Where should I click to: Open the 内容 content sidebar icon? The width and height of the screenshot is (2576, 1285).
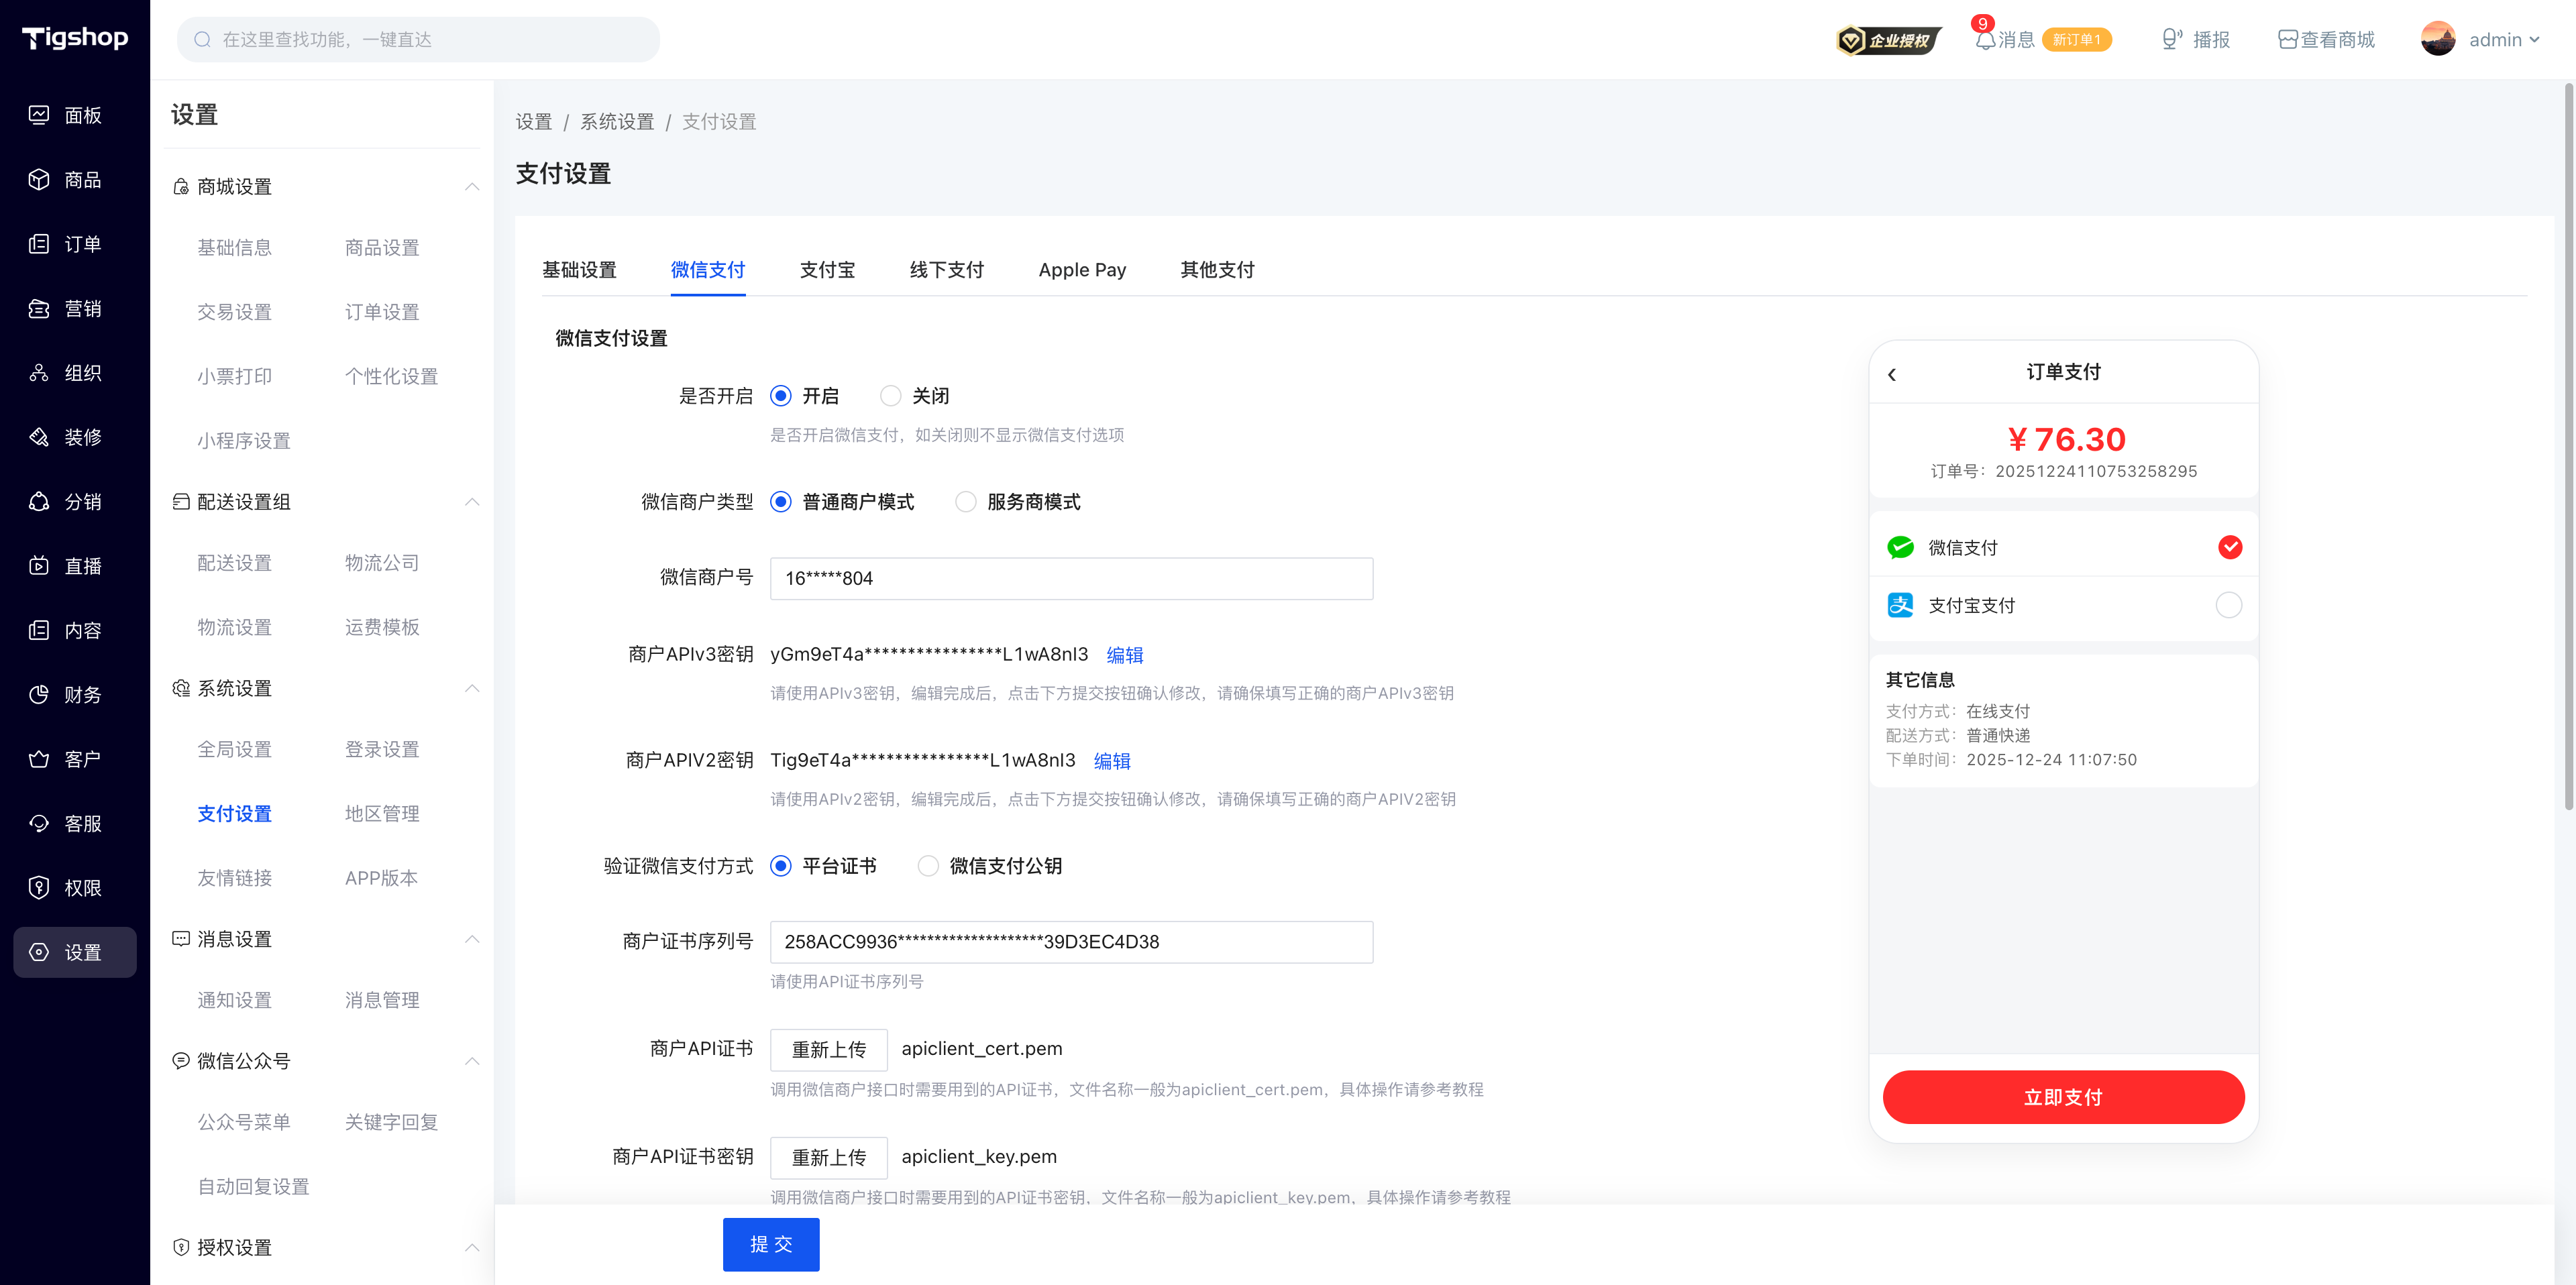(x=39, y=630)
